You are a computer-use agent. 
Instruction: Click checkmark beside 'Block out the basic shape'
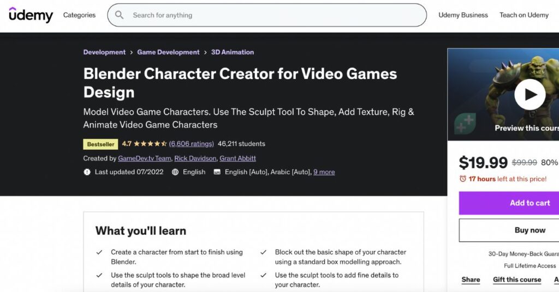263,252
